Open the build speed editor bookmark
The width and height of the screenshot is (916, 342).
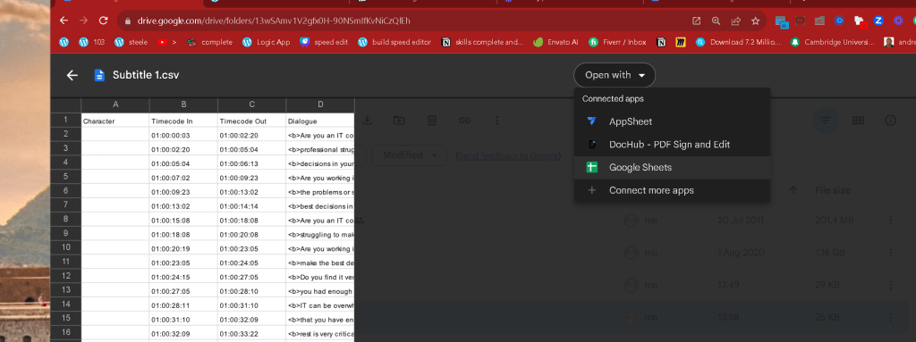394,42
